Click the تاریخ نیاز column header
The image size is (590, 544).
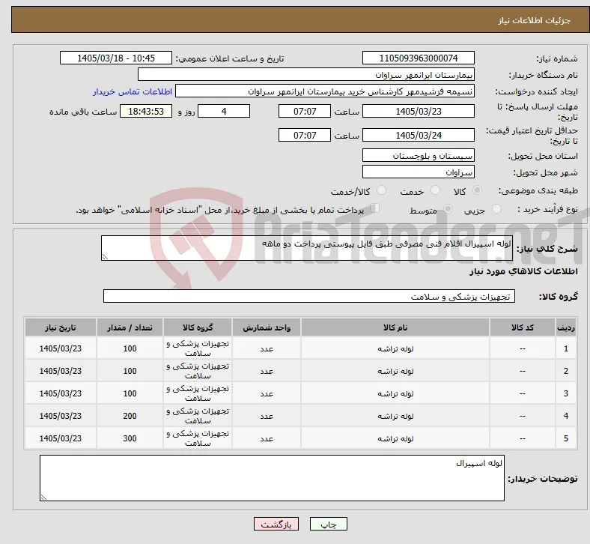pos(61,327)
